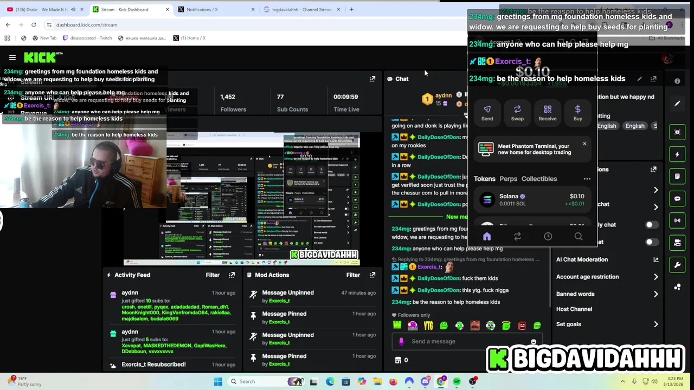
Task: Click the pencil icon in right sidebar
Action: (x=677, y=103)
